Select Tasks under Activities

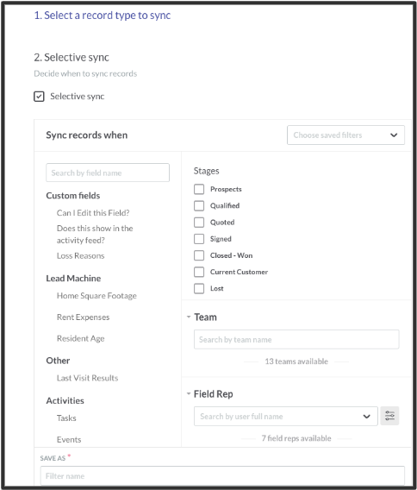point(66,418)
